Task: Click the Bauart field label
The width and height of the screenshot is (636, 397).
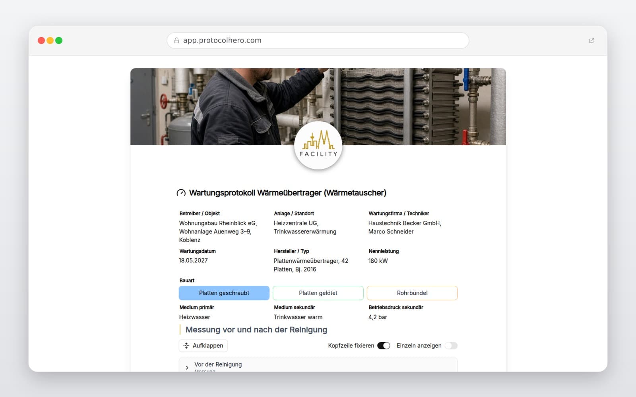Action: click(187, 280)
